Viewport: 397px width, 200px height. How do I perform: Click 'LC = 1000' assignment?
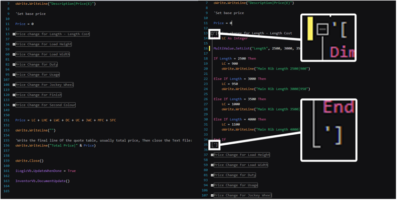click(x=231, y=104)
